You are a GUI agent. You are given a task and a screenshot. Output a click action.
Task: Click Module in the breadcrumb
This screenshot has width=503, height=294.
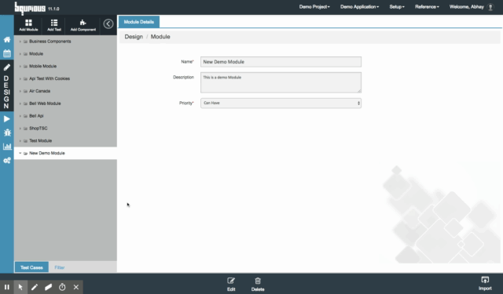(160, 37)
